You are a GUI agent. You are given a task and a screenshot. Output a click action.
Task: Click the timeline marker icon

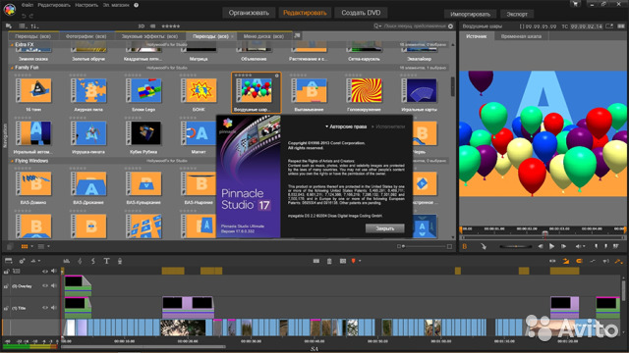pos(354,261)
